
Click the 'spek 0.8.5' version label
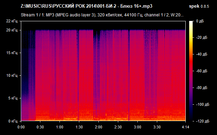click(x=199, y=6)
